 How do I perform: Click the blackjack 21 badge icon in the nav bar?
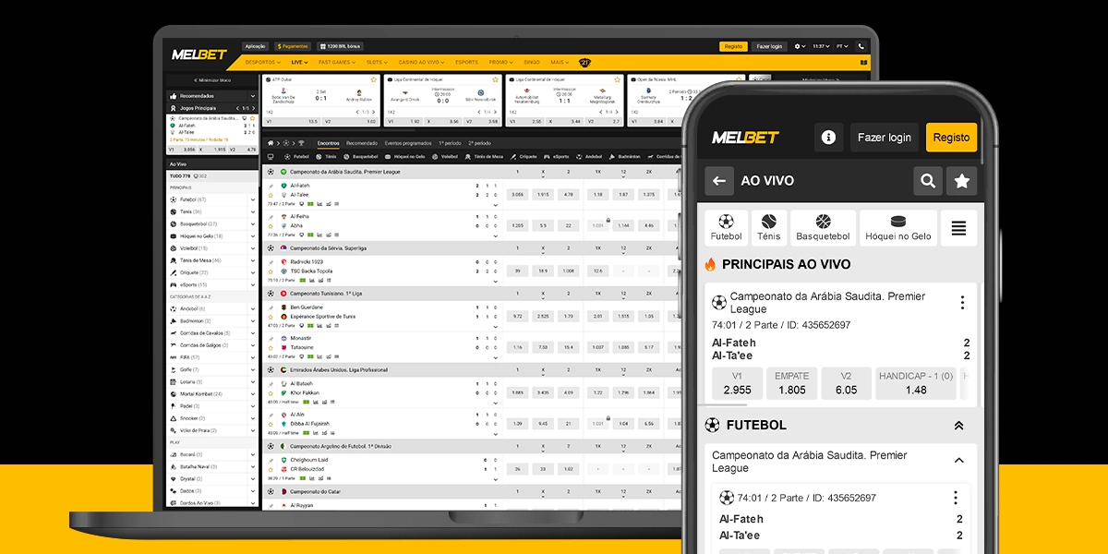(584, 63)
